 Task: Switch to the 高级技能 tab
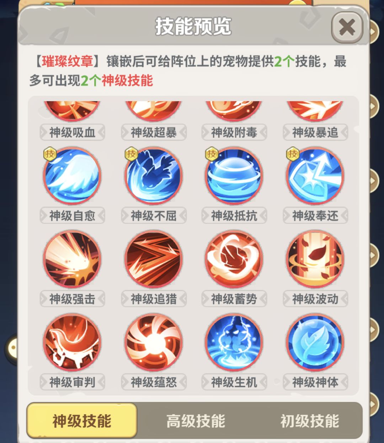tap(196, 421)
